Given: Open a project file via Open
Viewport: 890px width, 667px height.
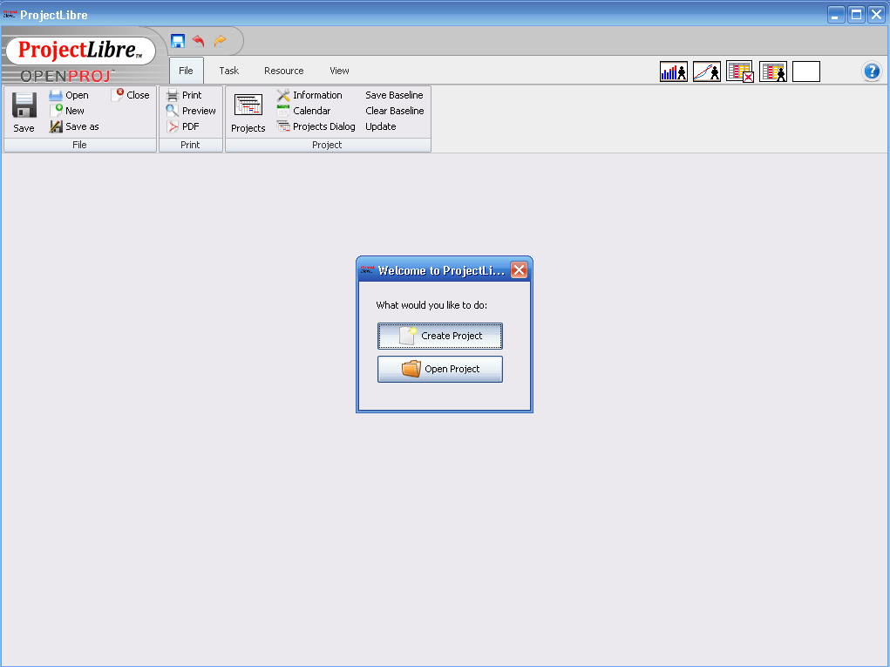Looking at the screenshot, I should [69, 95].
